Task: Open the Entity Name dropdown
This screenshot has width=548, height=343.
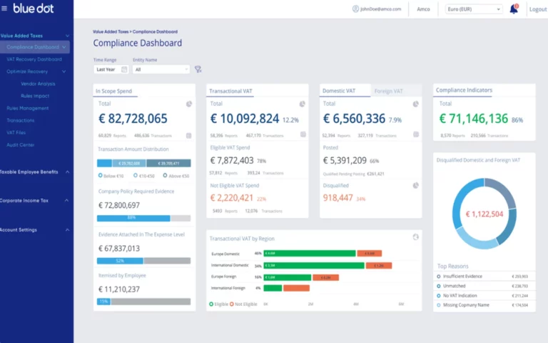Action: point(161,69)
